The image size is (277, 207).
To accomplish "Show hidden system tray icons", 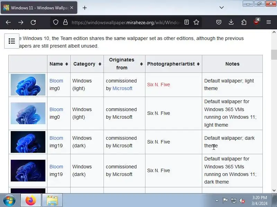I will 217,200.
